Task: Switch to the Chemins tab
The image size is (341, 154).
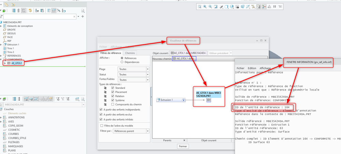Action: pos(129,53)
